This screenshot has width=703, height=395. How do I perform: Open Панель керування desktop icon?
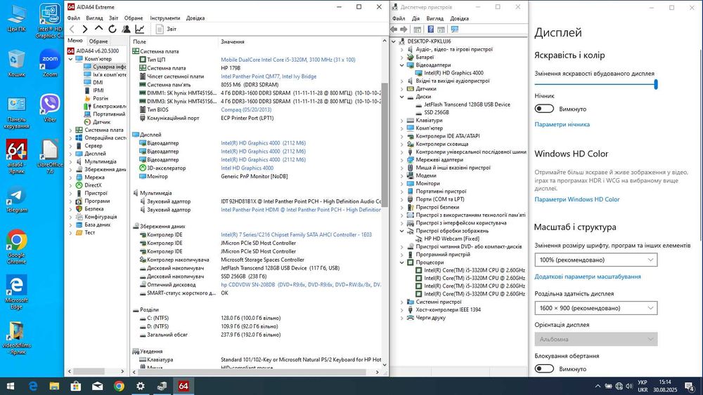pos(17,112)
